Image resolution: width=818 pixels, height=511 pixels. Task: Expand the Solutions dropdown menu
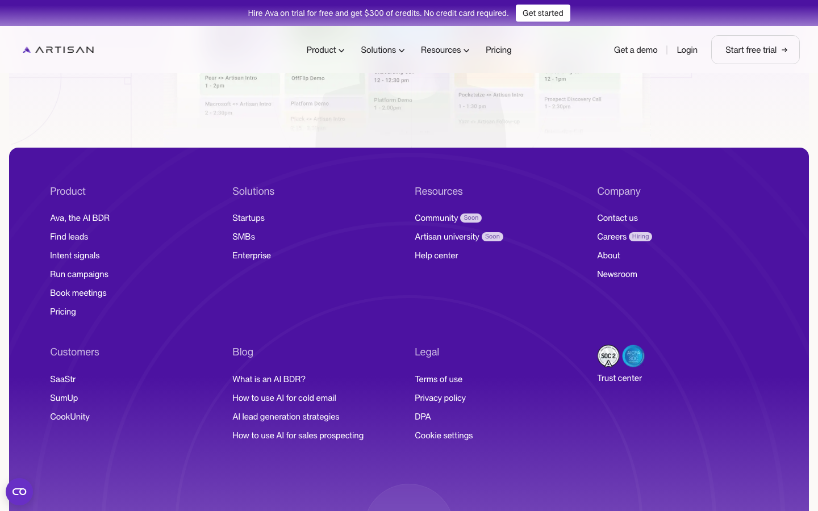point(383,50)
